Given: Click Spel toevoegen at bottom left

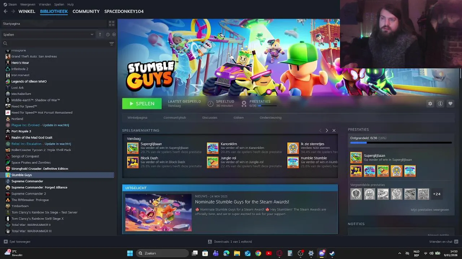Looking at the screenshot, I should tap(17, 242).
